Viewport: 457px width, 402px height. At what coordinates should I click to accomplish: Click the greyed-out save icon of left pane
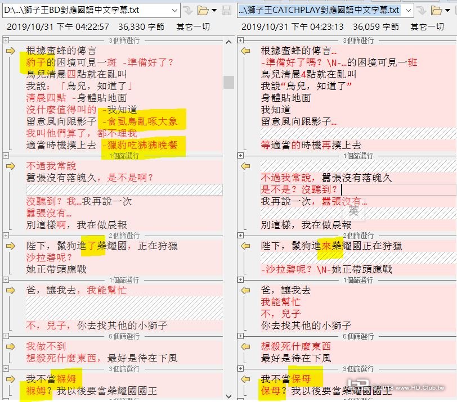(x=226, y=11)
